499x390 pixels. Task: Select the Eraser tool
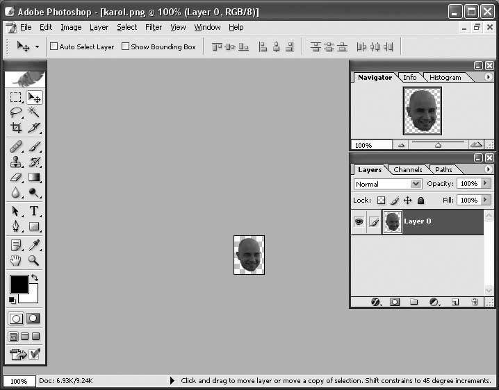pyautogui.click(x=15, y=178)
